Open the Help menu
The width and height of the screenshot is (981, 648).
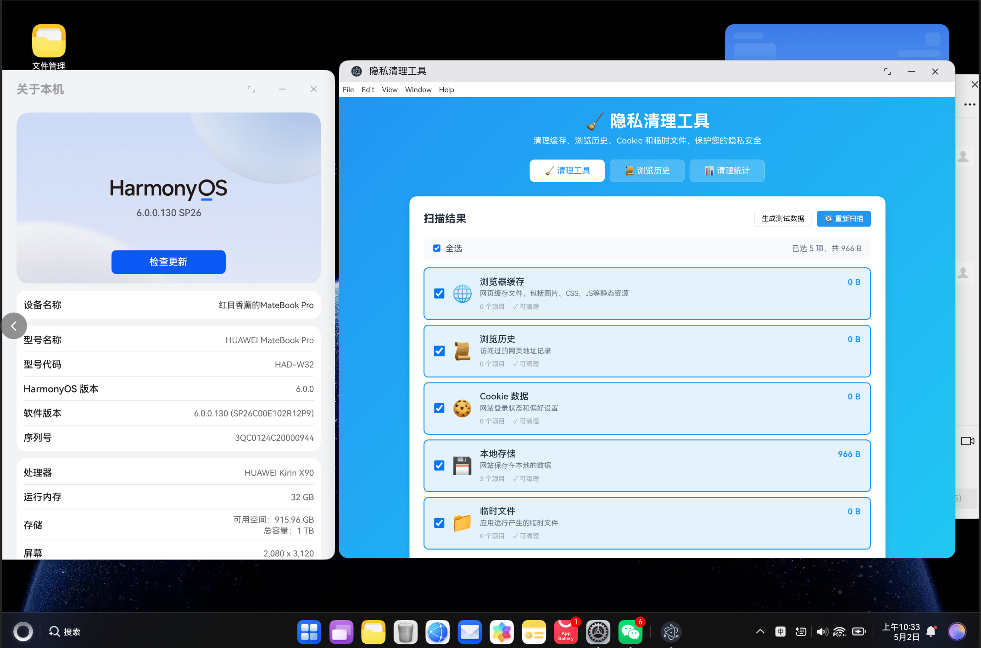[446, 89]
